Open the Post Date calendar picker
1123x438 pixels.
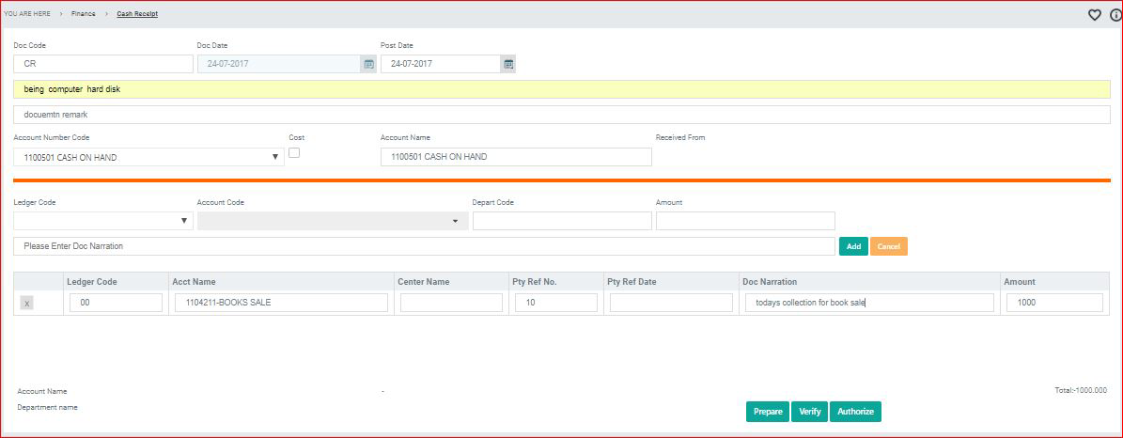(x=508, y=64)
